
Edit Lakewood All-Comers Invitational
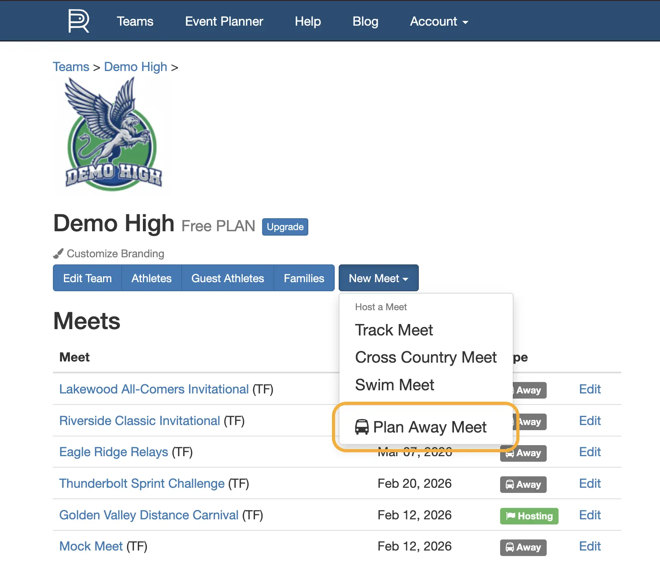[x=590, y=389]
